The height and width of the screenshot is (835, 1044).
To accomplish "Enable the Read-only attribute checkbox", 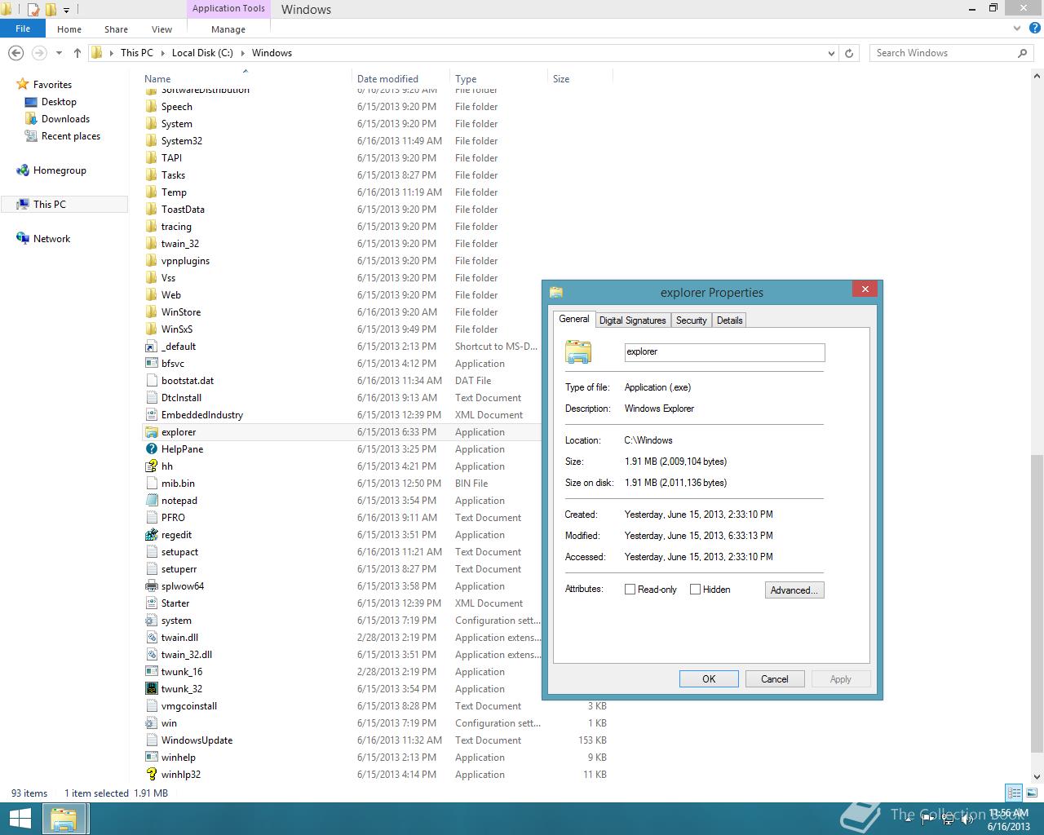I will click(x=630, y=590).
